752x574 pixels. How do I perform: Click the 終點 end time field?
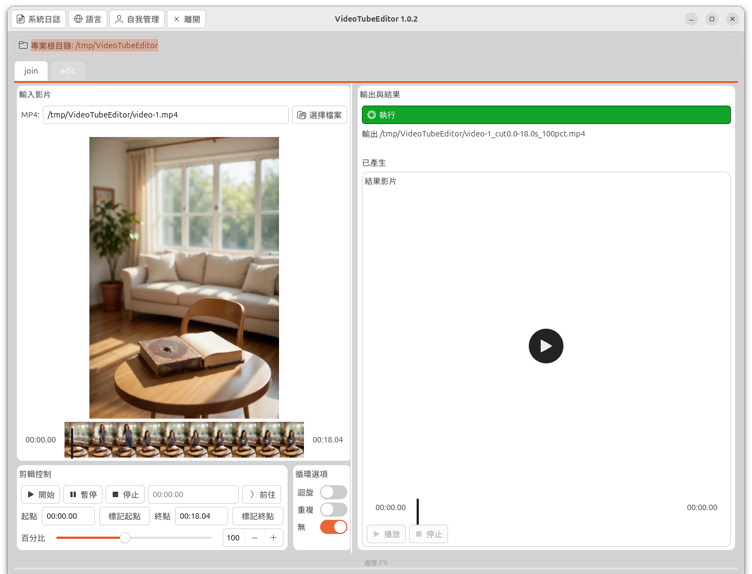tap(202, 516)
